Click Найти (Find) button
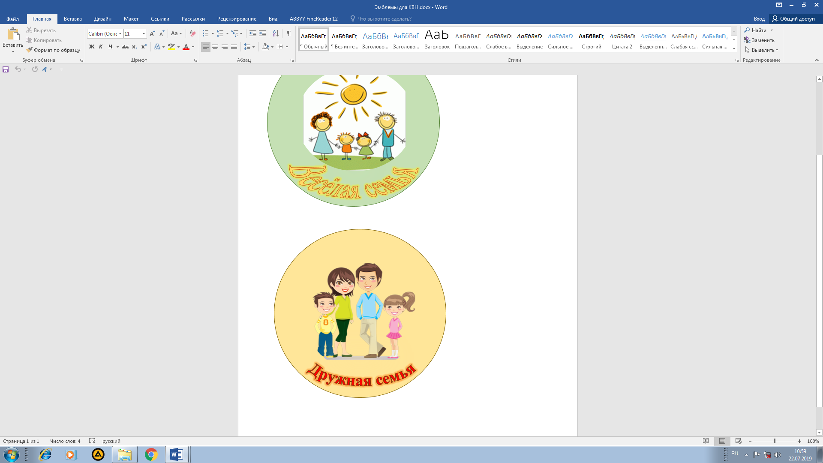 pos(756,30)
